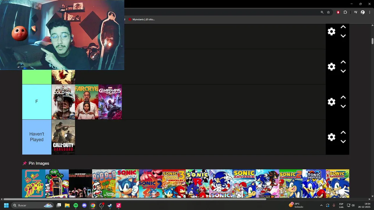
Task: Move the topmost tier row down
Action: (x=343, y=36)
